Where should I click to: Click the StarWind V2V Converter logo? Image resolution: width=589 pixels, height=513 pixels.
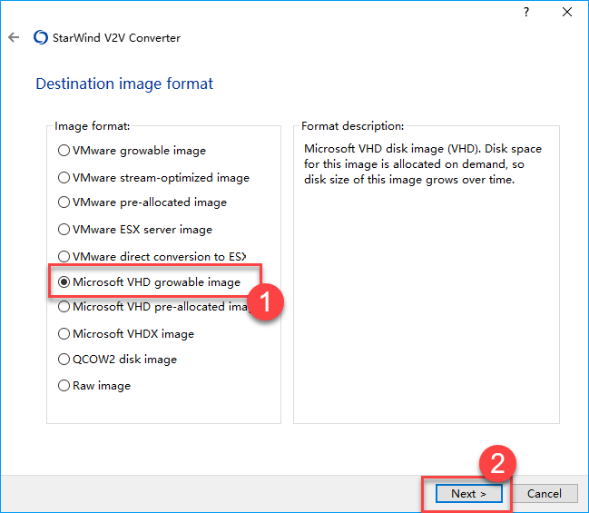41,37
